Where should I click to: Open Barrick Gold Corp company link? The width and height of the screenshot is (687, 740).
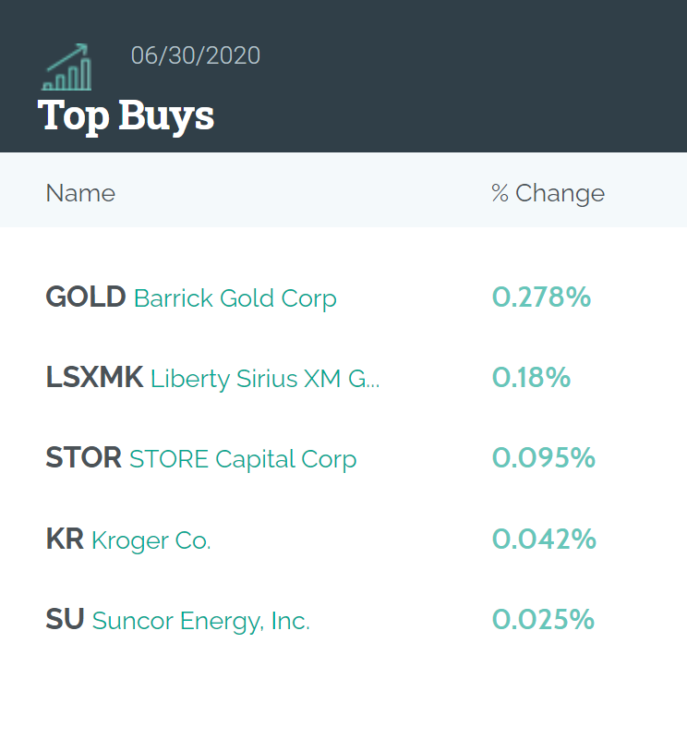point(235,298)
